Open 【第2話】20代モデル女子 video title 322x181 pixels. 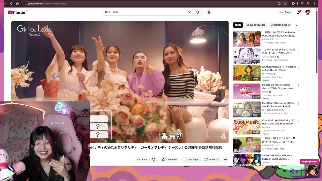point(279,34)
